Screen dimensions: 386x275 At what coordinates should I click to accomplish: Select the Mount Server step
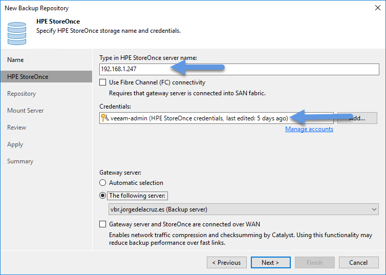(26, 111)
